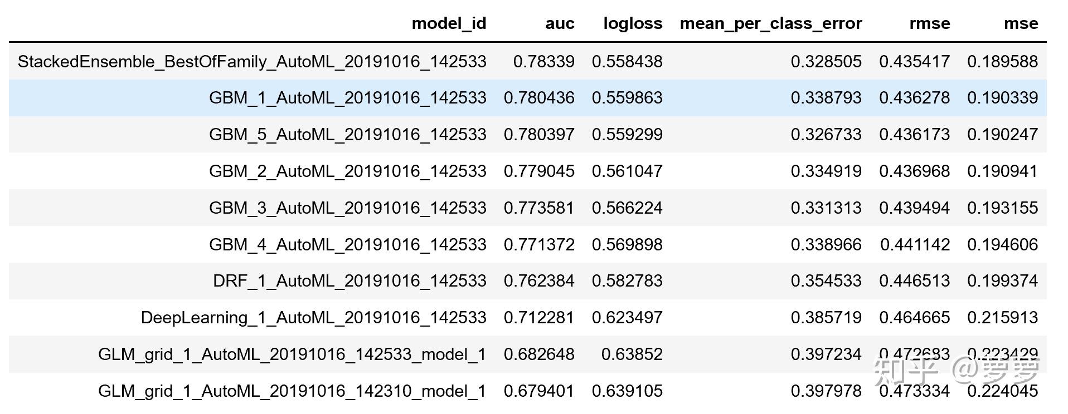Select the GLM_grid_1 142533_model_1 row name
Viewport: 1068px width, 414px height.
(292, 354)
